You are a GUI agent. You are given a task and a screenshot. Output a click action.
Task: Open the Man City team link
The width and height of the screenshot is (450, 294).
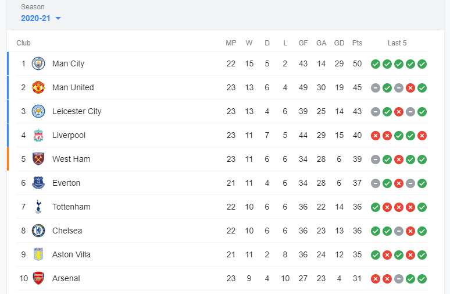[68, 63]
